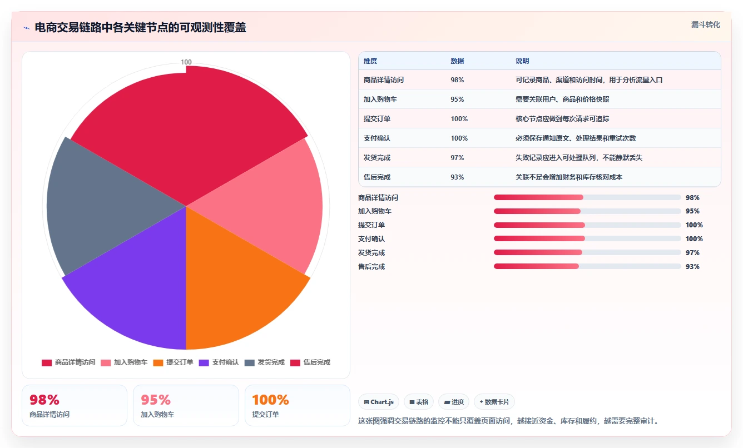The height and width of the screenshot is (448, 743).
Task: Click the 售后完成 progress bar
Action: pos(587,266)
